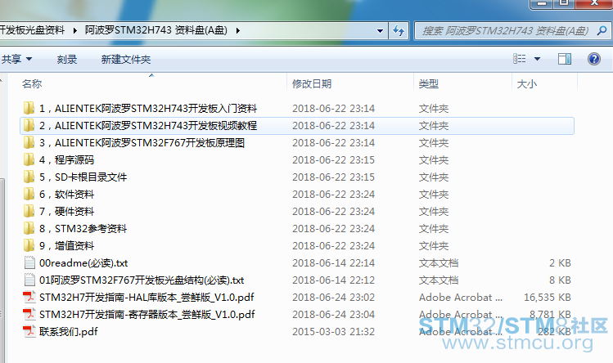Open the help question mark icon
Viewport: 613px width, 363px height.
594,59
